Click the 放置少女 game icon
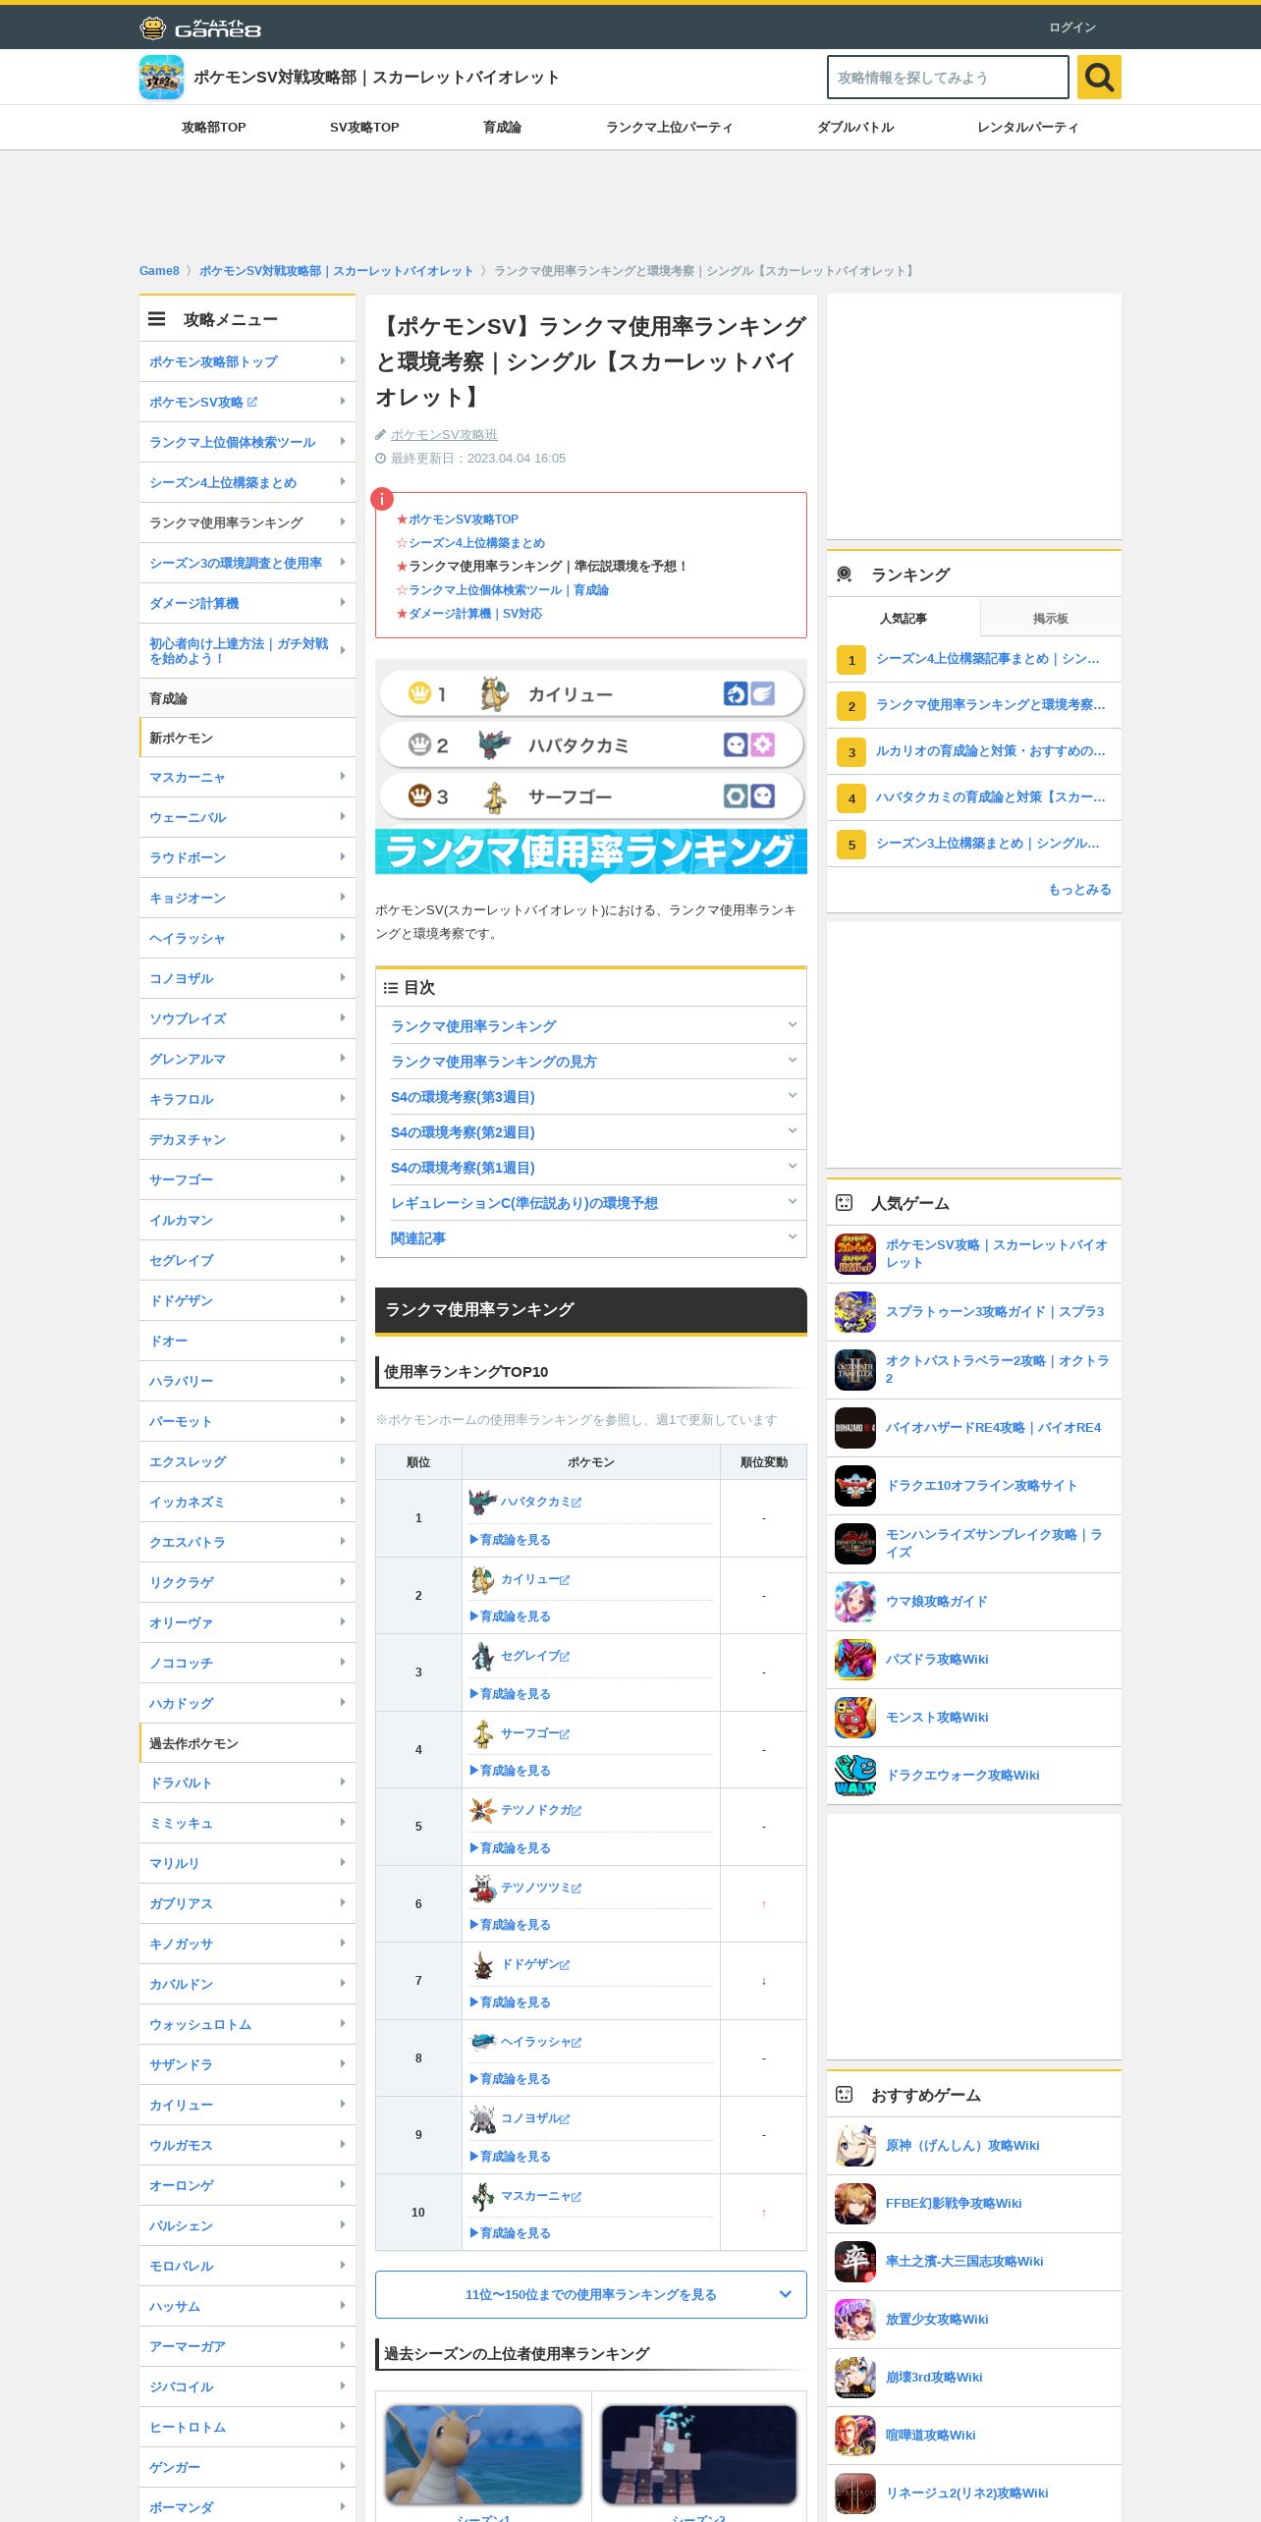Image resolution: width=1261 pixels, height=2522 pixels. pos(855,2320)
